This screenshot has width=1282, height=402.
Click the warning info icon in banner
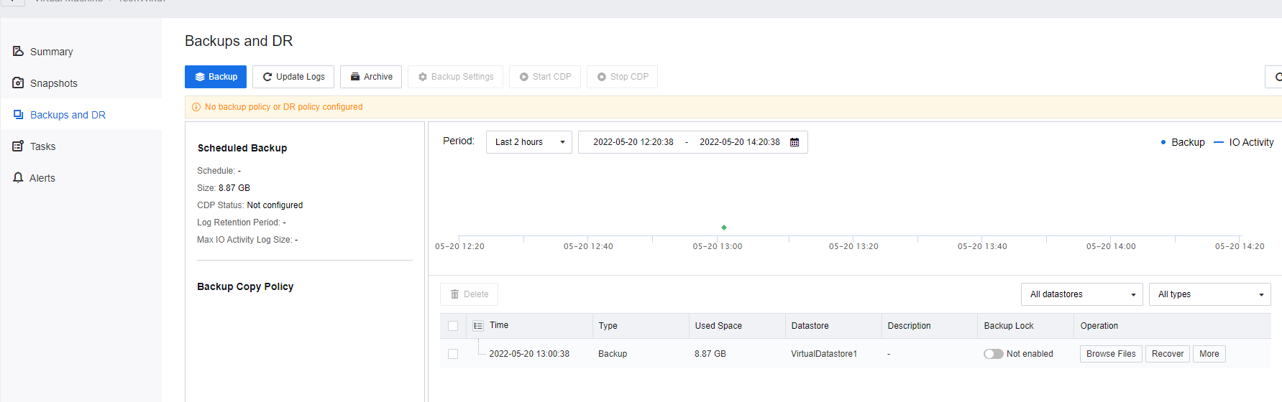[x=196, y=107]
